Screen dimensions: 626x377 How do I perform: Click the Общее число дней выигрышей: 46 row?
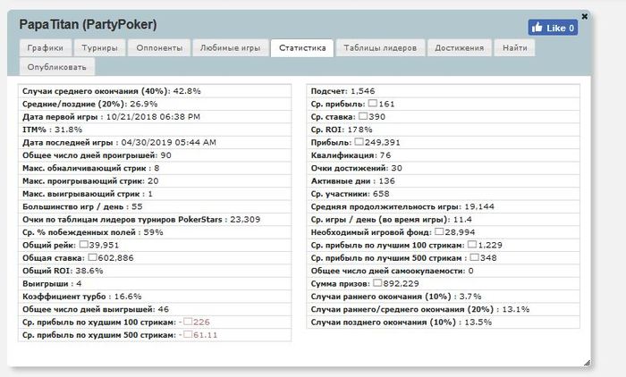coord(155,309)
